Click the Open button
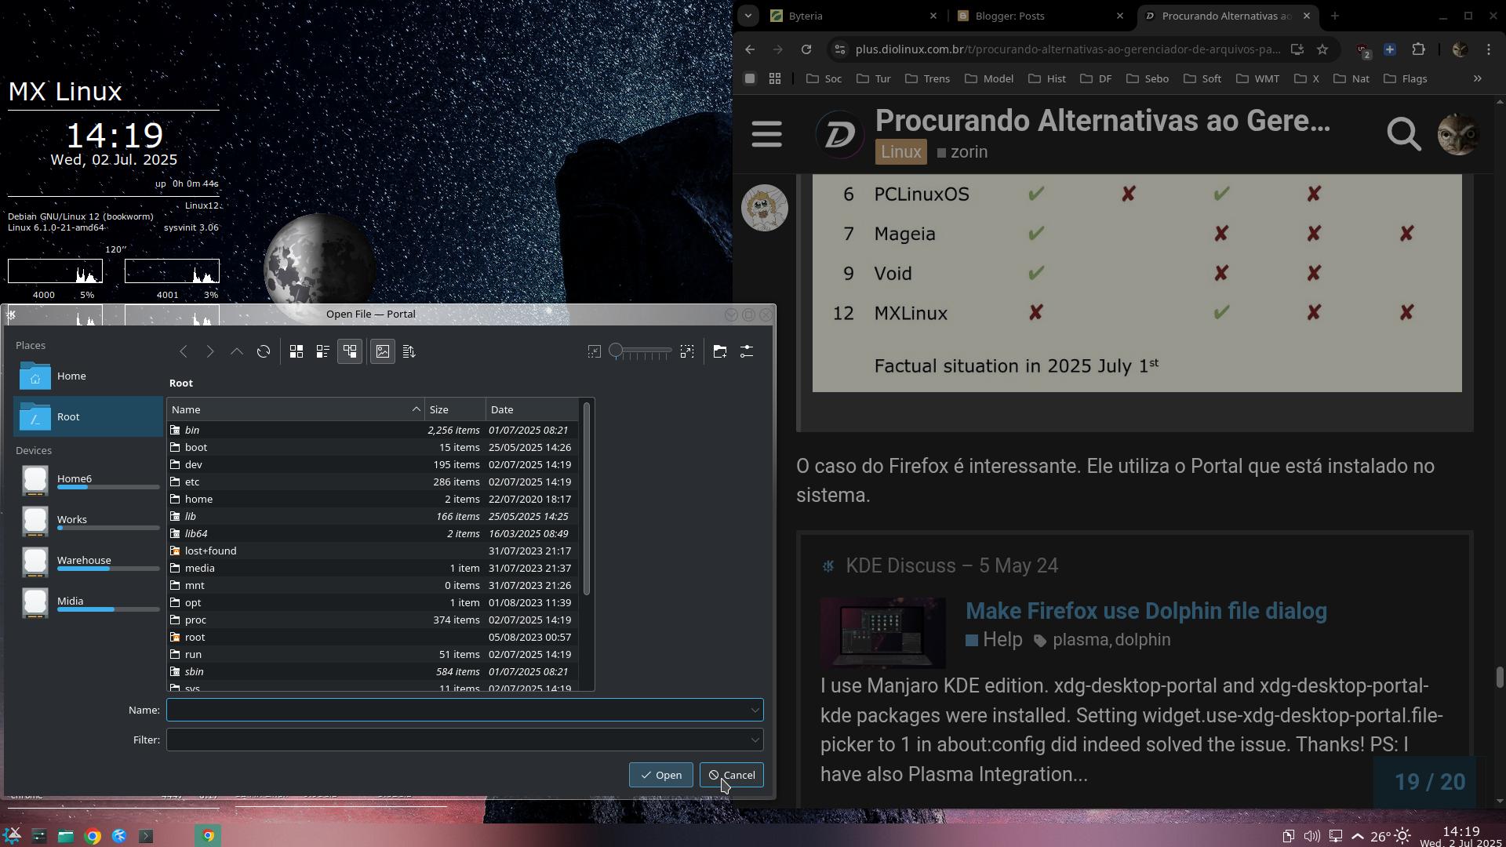The width and height of the screenshot is (1506, 847). (x=660, y=775)
